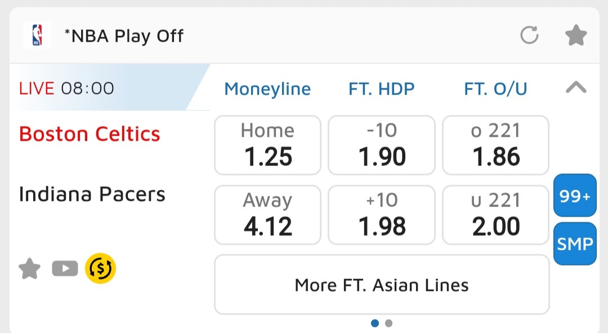Select -10 handicap odds 1.90
The width and height of the screenshot is (608, 333).
point(382,145)
